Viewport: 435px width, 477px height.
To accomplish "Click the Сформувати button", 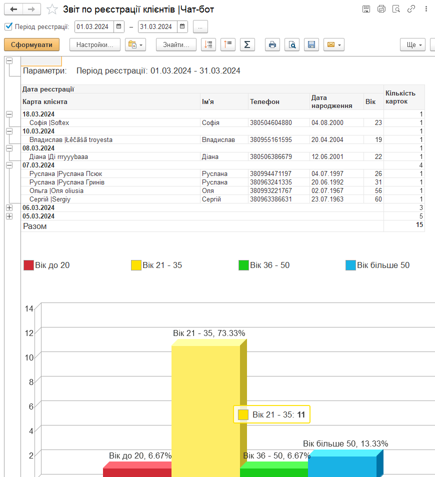I will [31, 44].
